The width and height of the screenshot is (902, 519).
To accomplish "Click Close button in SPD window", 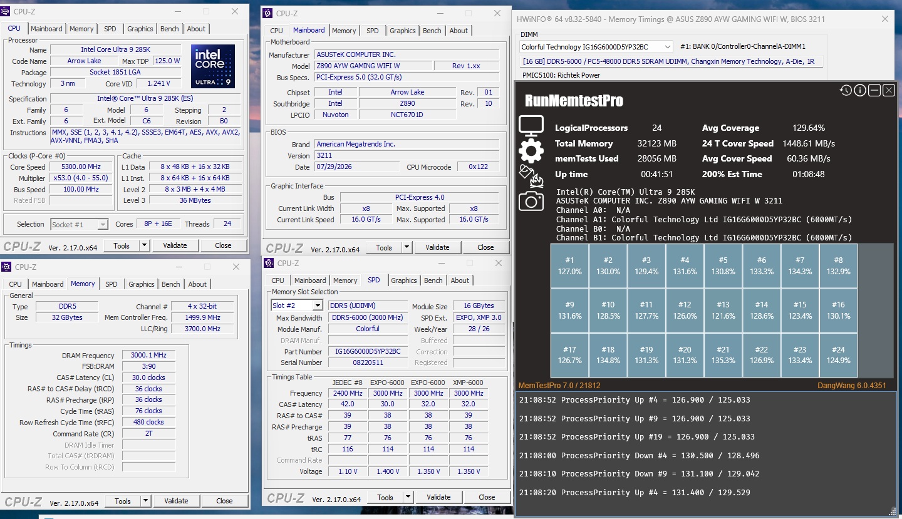I will pos(487,497).
